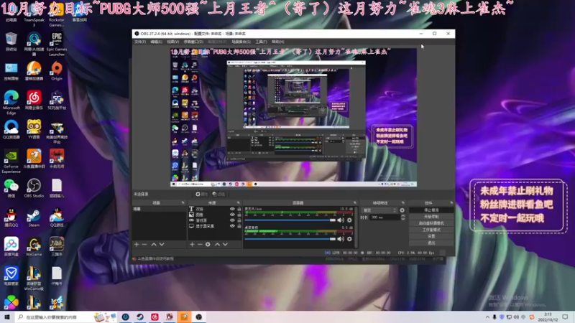Open 设置 settings button in Controls

[431, 237]
